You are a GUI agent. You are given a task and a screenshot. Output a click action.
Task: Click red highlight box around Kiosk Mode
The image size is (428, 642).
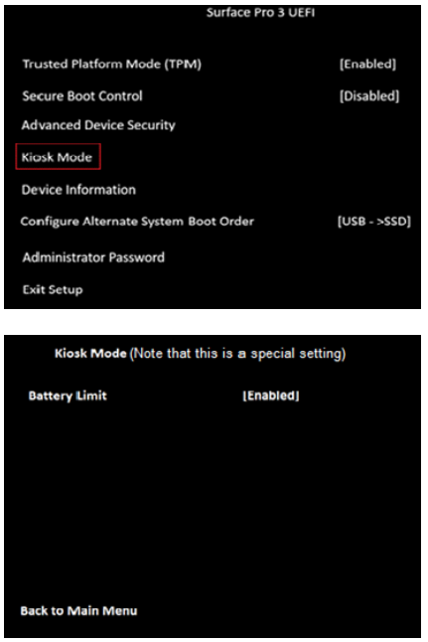click(x=58, y=156)
